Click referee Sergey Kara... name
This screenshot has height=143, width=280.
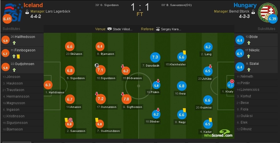point(171,29)
